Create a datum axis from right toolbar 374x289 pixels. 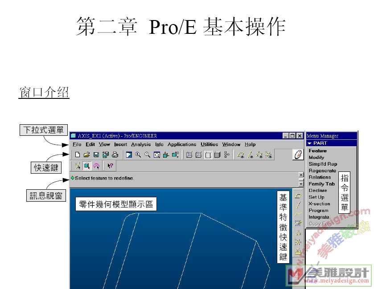[298, 205]
